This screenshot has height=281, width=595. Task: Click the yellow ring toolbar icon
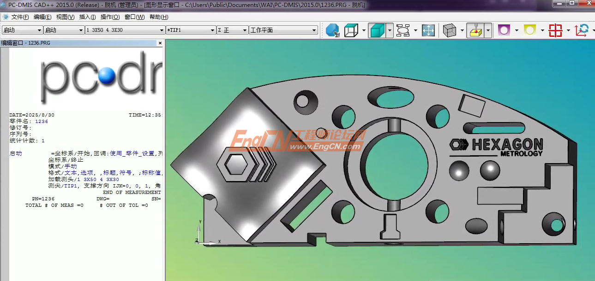click(x=529, y=30)
